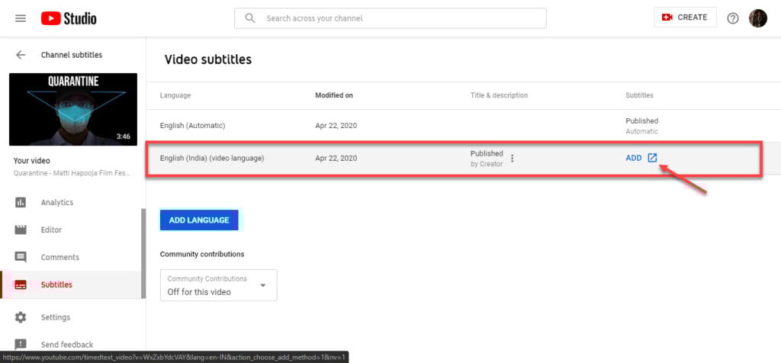Open Send feedback in the sidebar
This screenshot has height=363, width=781.
point(71,345)
